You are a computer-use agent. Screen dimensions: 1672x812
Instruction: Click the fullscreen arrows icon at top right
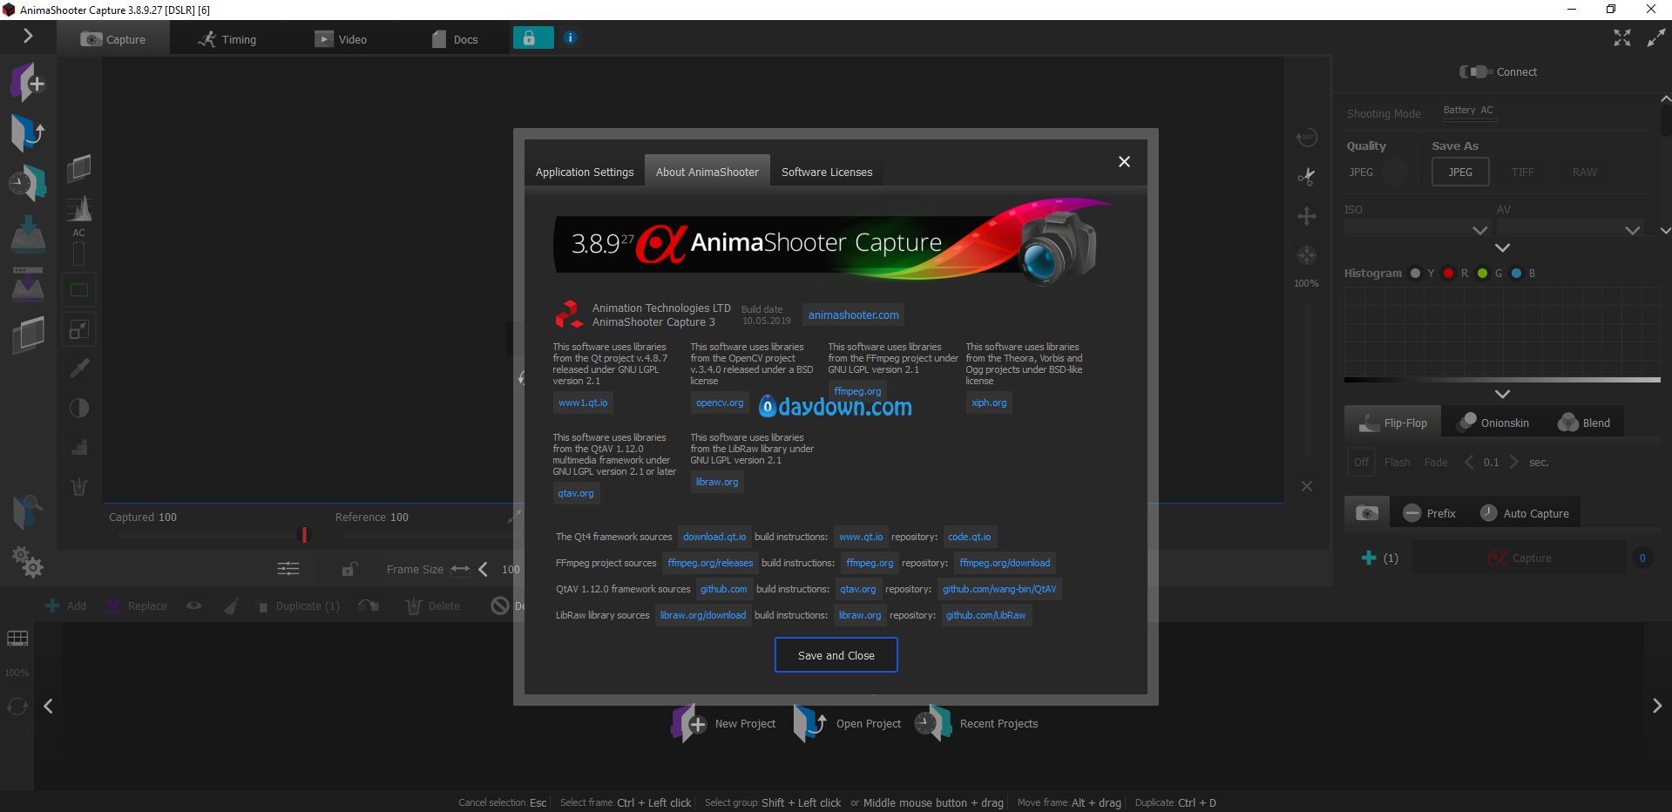[1621, 38]
